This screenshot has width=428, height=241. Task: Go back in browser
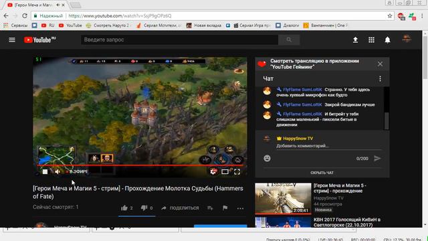(6, 16)
